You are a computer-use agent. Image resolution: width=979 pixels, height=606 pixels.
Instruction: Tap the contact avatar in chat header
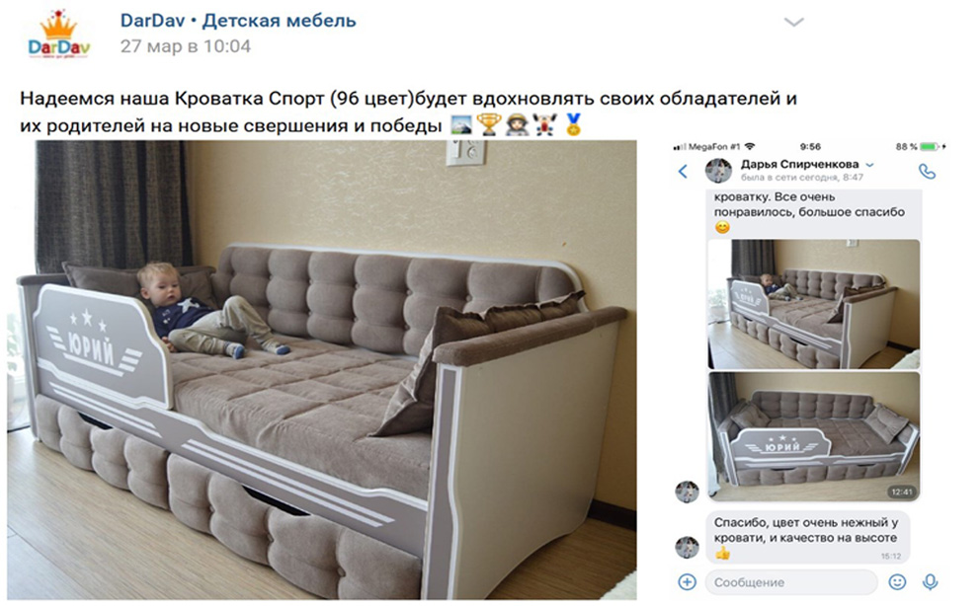point(718,171)
